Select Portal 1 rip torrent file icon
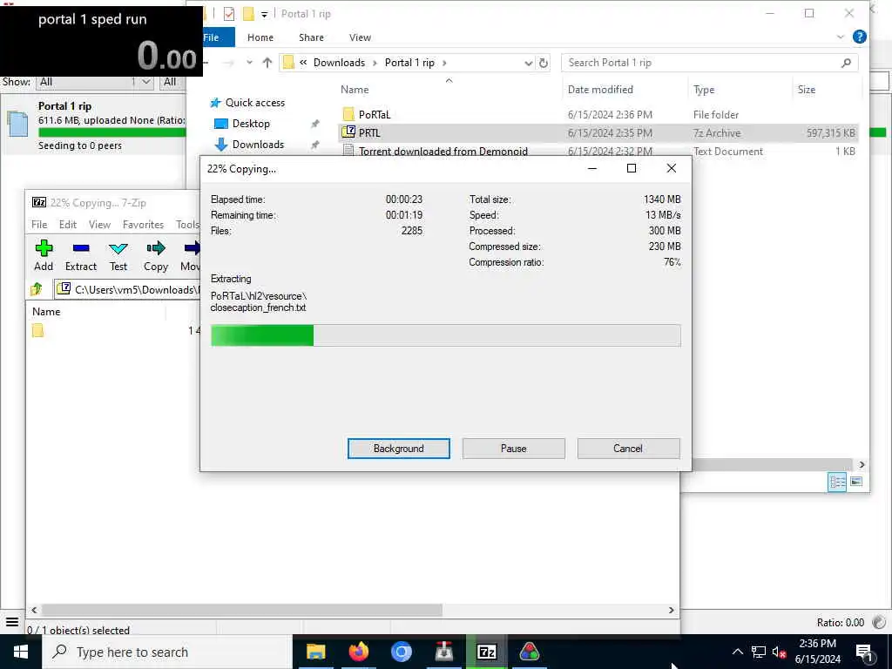Viewport: 892px width, 669px height. tap(18, 125)
